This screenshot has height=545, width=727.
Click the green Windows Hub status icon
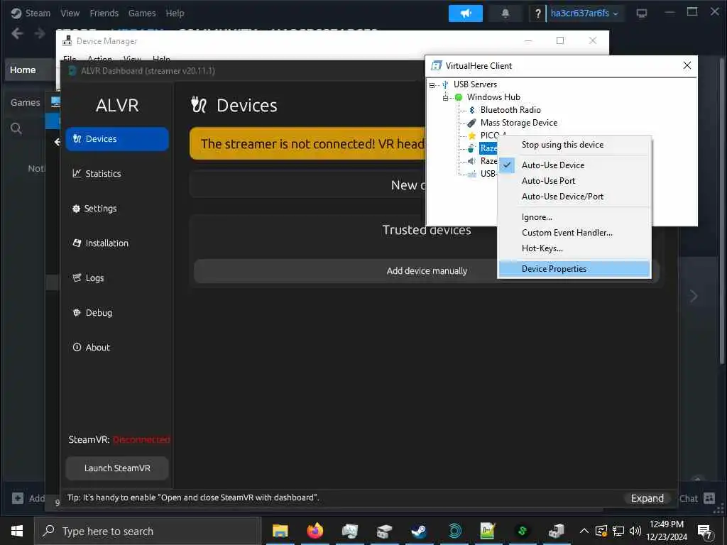(459, 97)
